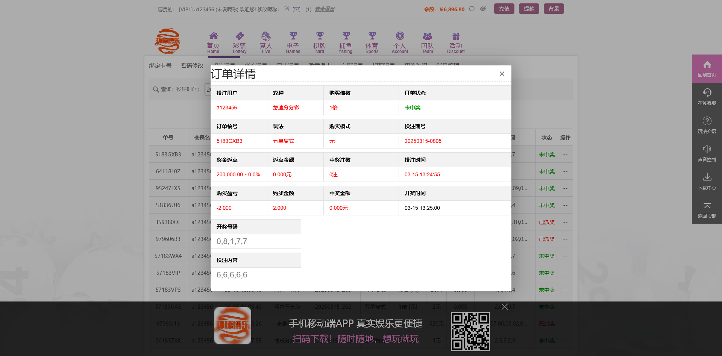Open the 电子 Games icon

pos(293,41)
